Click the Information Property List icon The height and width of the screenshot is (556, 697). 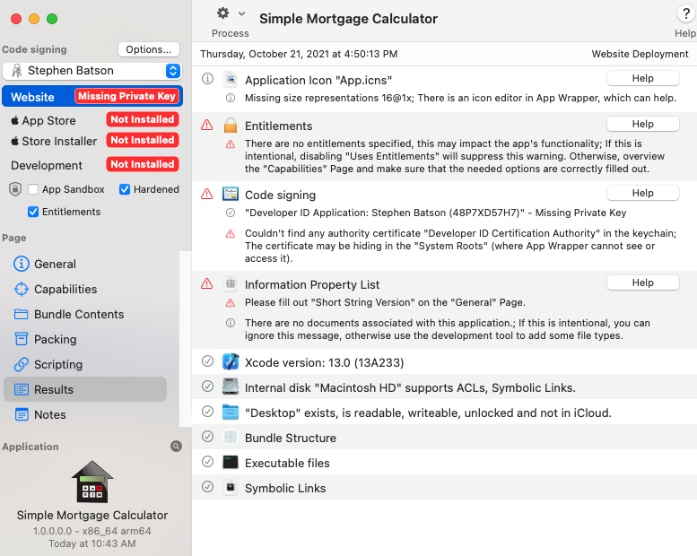231,284
